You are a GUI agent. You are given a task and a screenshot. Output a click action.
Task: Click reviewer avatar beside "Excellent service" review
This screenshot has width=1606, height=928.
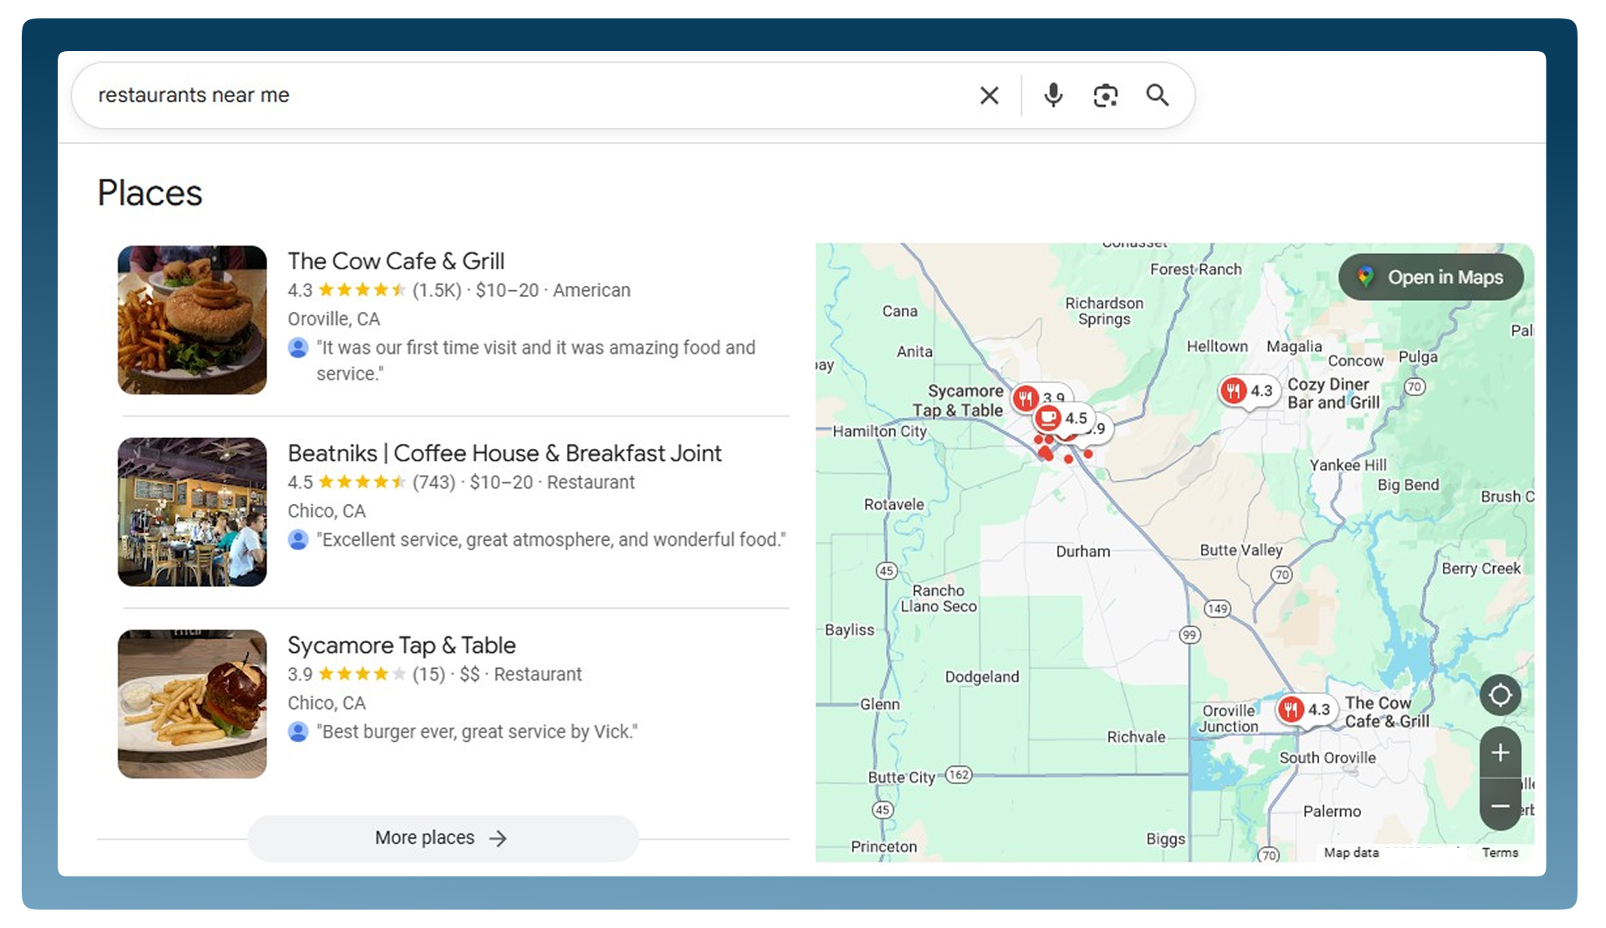298,540
